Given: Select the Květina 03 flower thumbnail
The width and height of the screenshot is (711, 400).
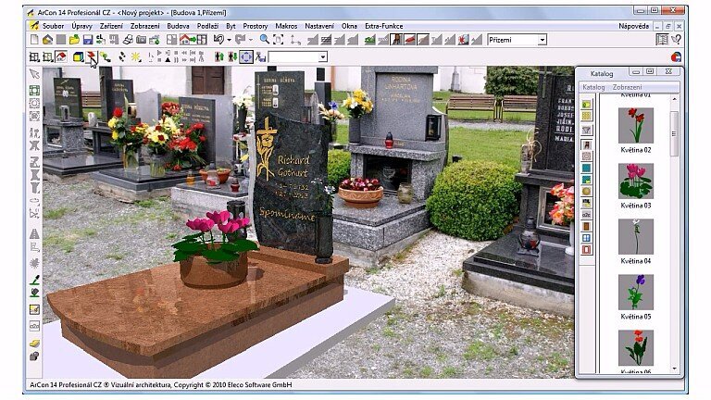Looking at the screenshot, I should click(636, 181).
